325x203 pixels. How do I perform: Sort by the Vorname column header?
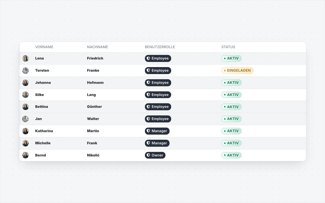[44, 47]
